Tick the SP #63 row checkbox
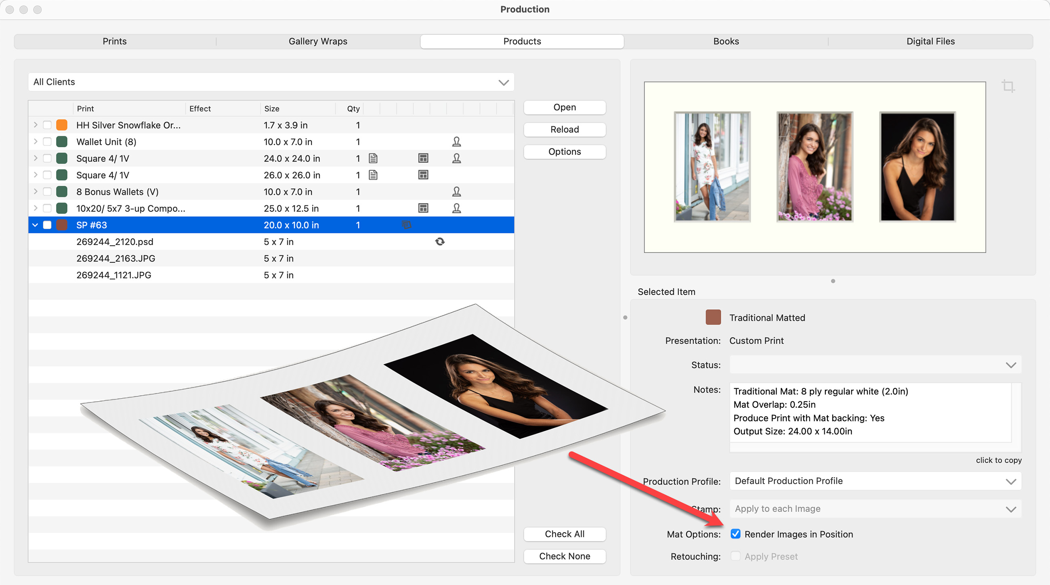 coord(47,225)
